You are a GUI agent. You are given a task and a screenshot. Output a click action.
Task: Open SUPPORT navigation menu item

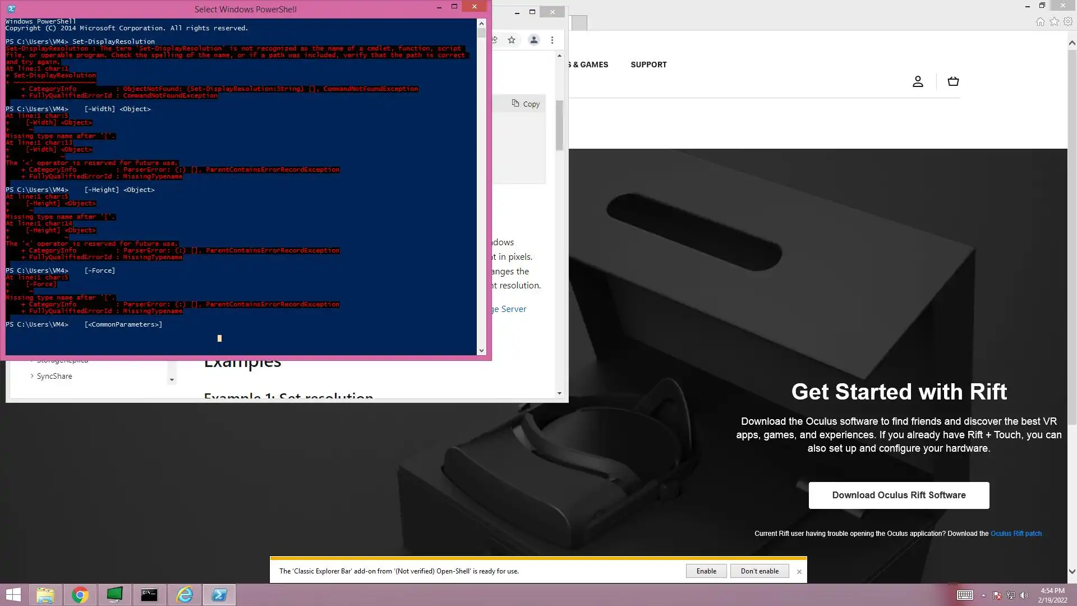pos(648,65)
